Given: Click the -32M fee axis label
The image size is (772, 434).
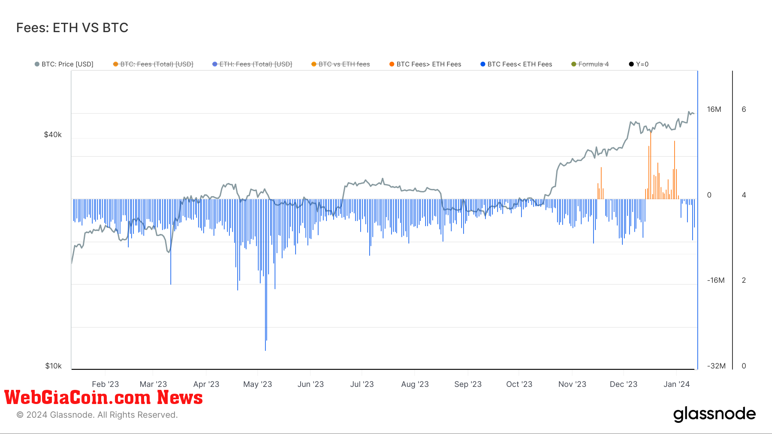Looking at the screenshot, I should pos(716,366).
